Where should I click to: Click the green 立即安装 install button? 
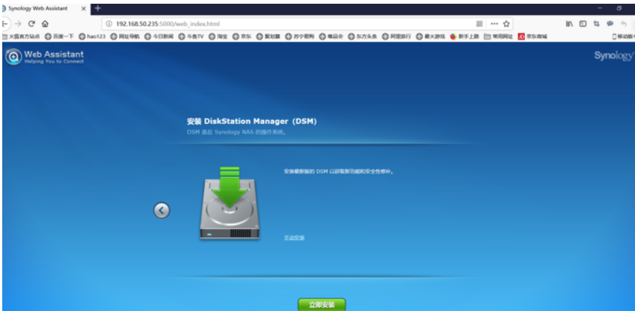pos(322,304)
